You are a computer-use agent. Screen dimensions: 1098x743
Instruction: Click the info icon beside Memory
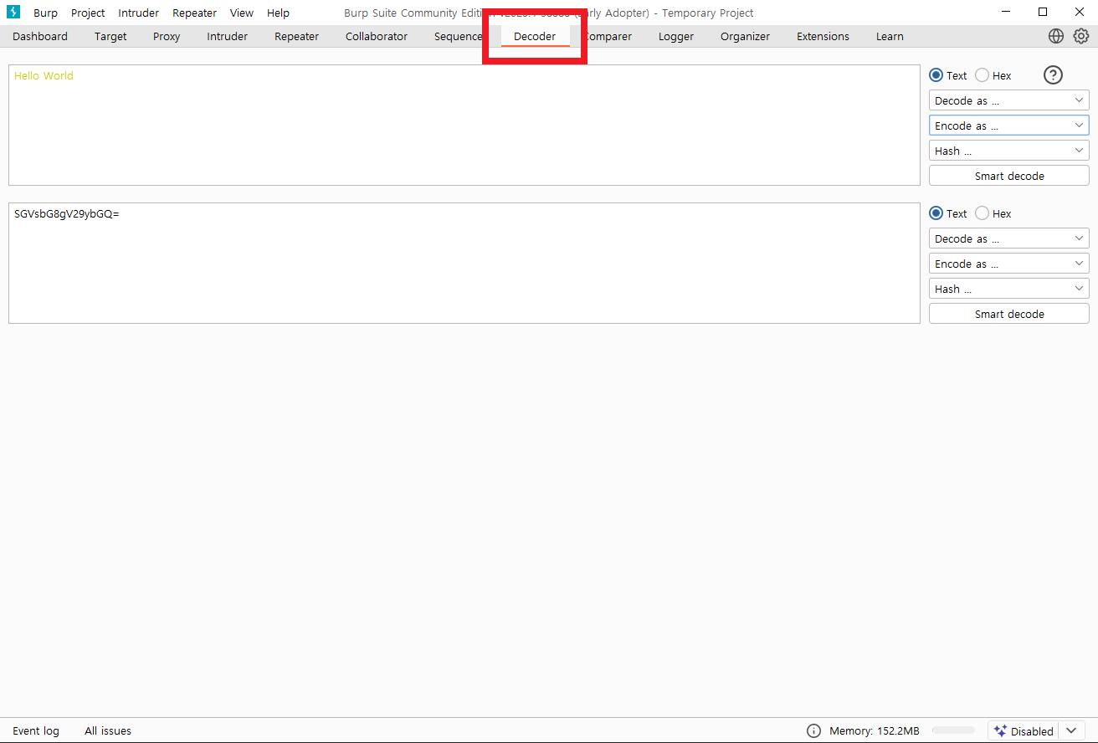click(x=813, y=730)
